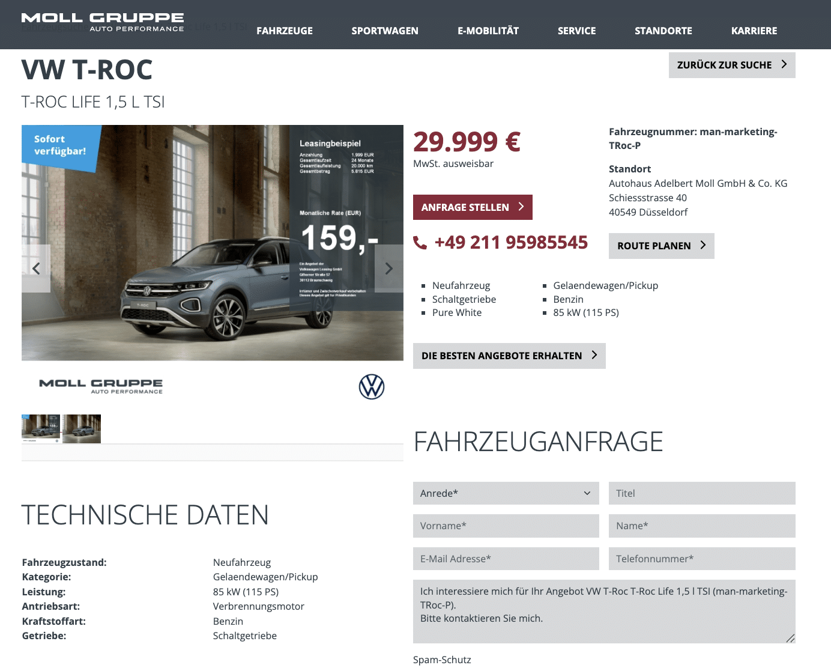Click the red phone handset icon
The width and height of the screenshot is (831, 668).
420,243
